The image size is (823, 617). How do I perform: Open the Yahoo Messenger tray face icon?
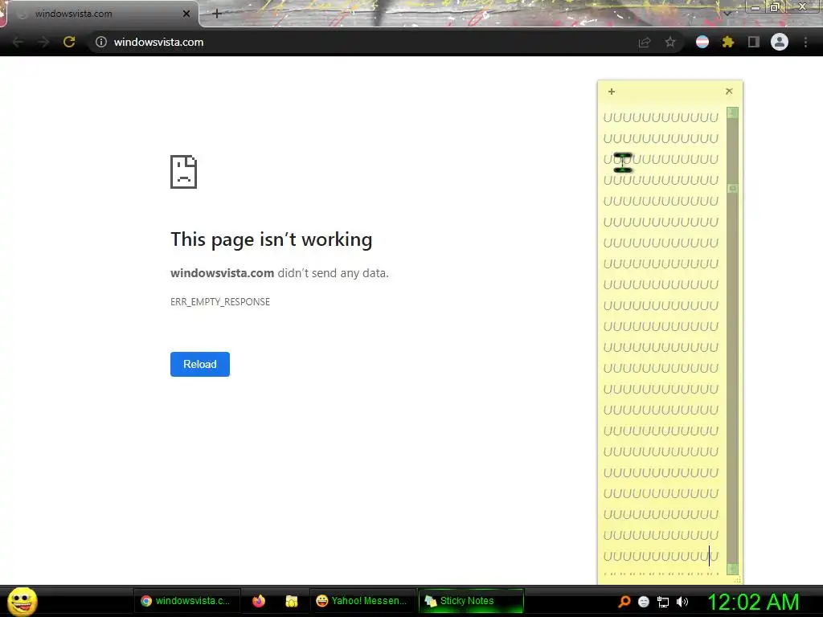[644, 602]
